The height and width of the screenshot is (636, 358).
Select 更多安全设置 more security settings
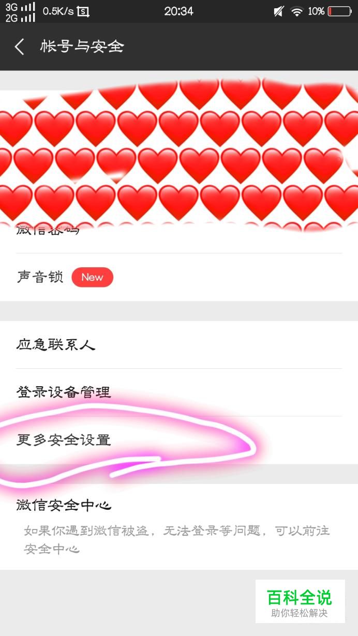[179, 440]
